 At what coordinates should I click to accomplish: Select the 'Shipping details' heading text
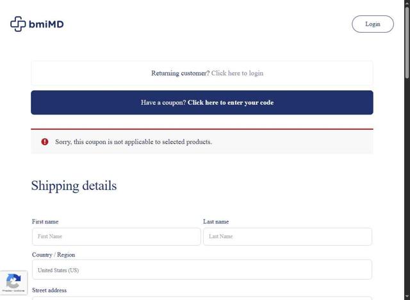click(x=74, y=186)
